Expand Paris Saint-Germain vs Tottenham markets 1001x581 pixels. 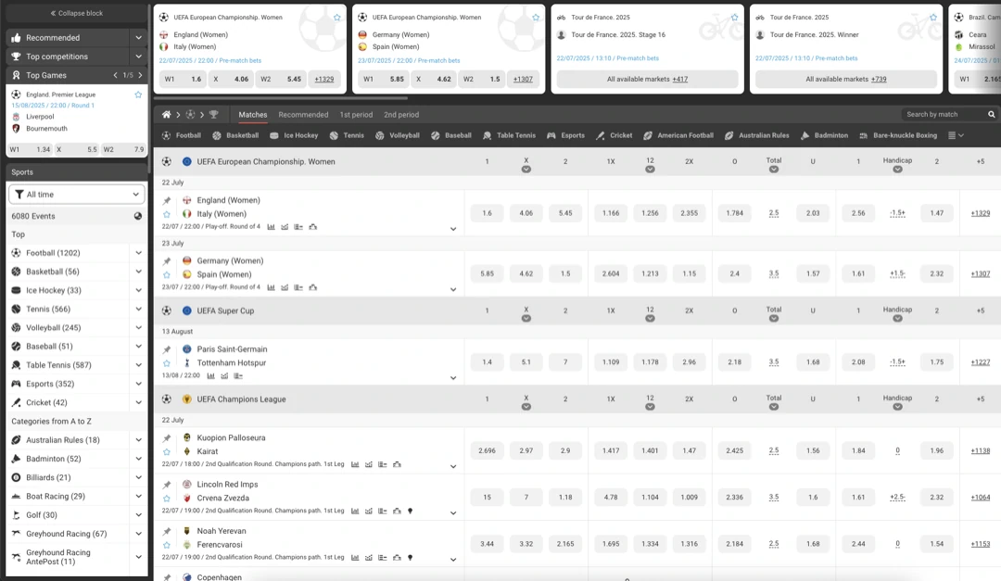453,377
